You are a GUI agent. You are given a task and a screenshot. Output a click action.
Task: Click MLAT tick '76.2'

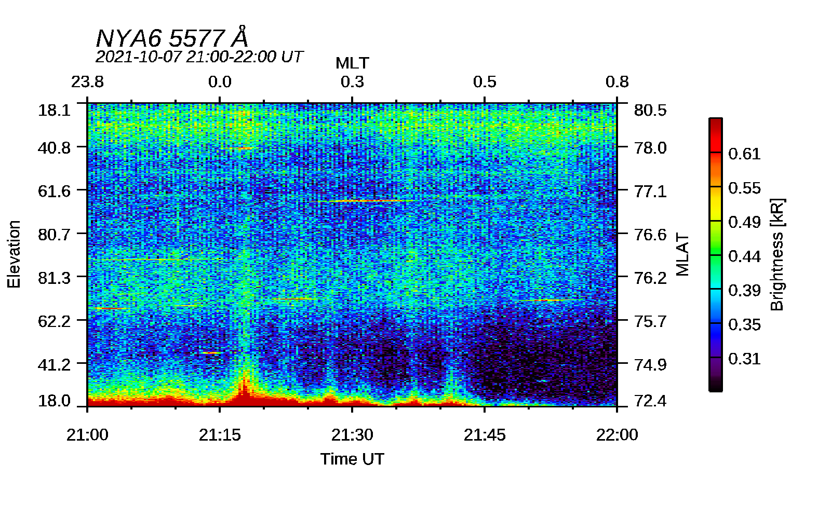[x=650, y=278]
